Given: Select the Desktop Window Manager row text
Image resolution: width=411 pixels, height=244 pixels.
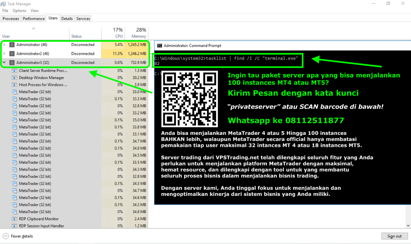Looking at the screenshot, I should [x=41, y=78].
